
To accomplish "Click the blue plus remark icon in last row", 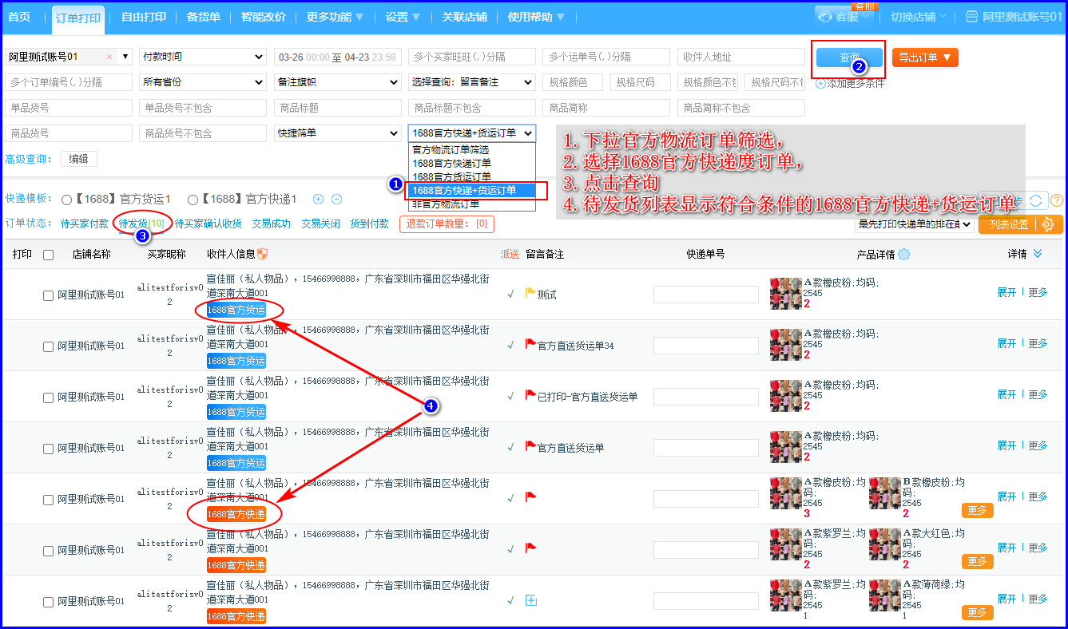I will [x=530, y=600].
